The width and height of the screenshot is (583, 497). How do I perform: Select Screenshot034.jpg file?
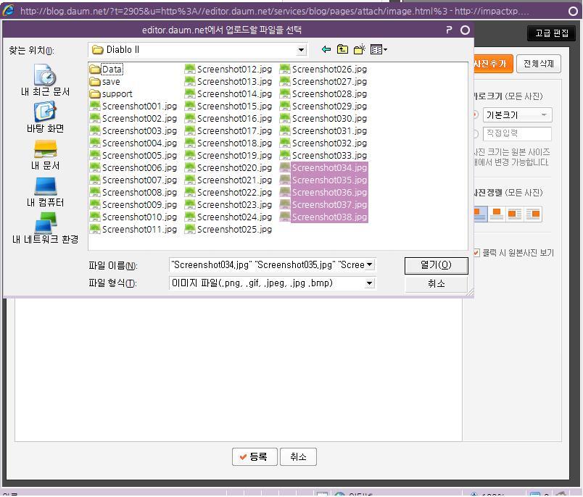pyautogui.click(x=323, y=168)
